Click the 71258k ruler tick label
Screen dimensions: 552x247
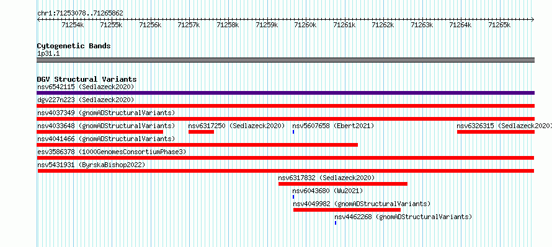[228, 25]
